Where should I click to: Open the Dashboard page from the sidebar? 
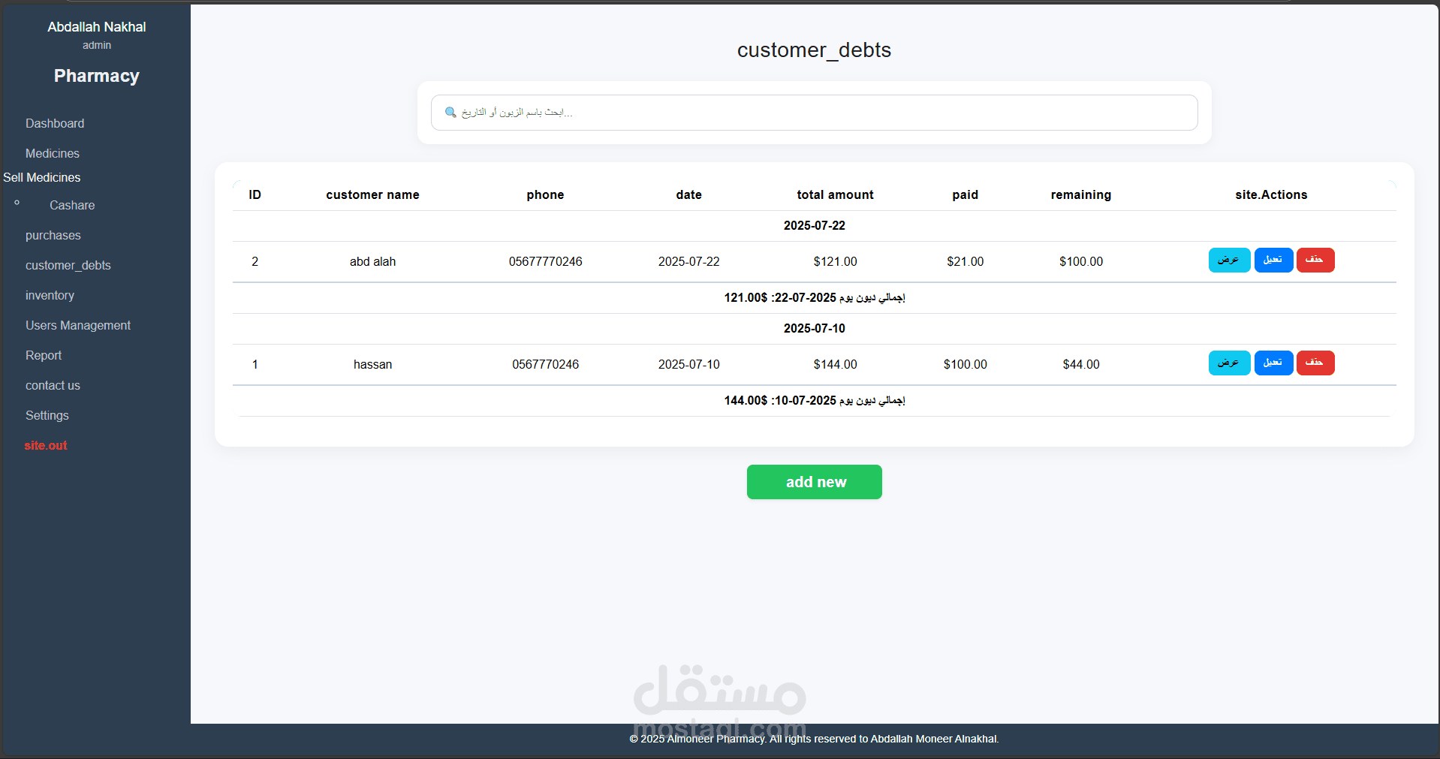(55, 123)
